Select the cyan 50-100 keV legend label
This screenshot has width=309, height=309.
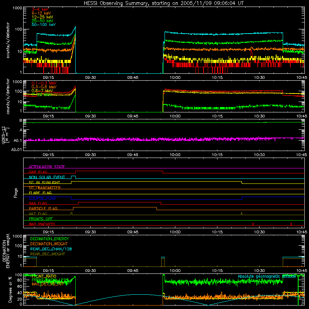[x=44, y=25]
